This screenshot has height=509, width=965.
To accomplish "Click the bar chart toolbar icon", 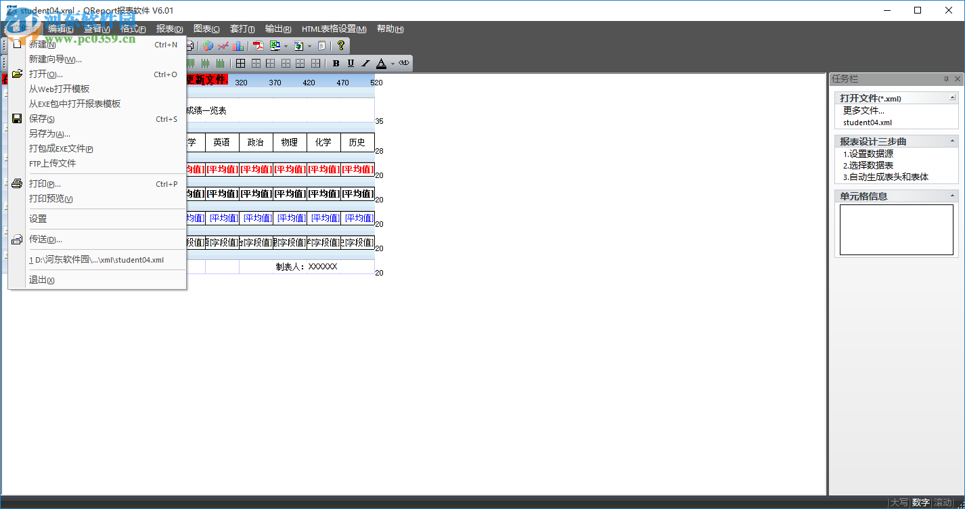I will coord(238,45).
